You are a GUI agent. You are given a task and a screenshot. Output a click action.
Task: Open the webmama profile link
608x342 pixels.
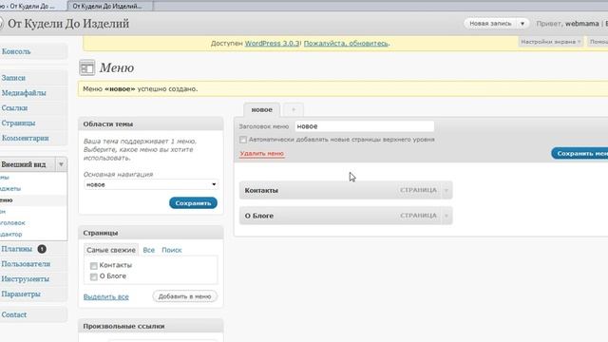(581, 24)
